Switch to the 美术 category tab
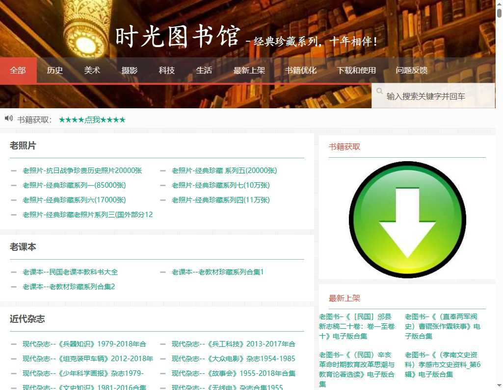 tap(92, 70)
